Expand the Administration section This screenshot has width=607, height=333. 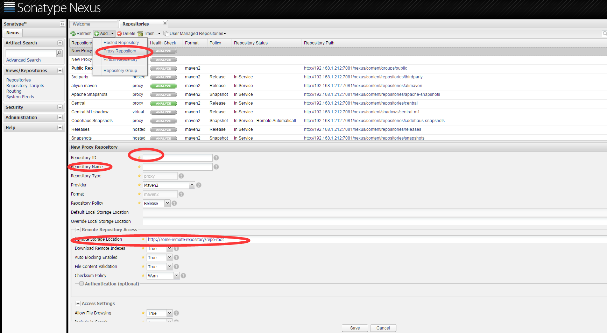point(60,118)
